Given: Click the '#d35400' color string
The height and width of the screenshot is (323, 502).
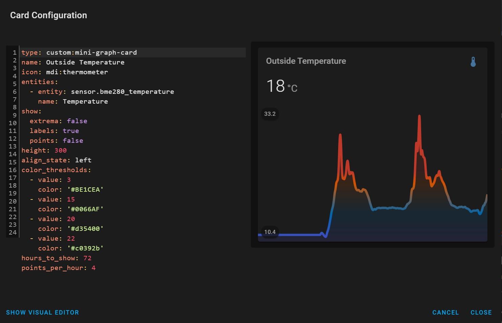Looking at the screenshot, I should 85,229.
